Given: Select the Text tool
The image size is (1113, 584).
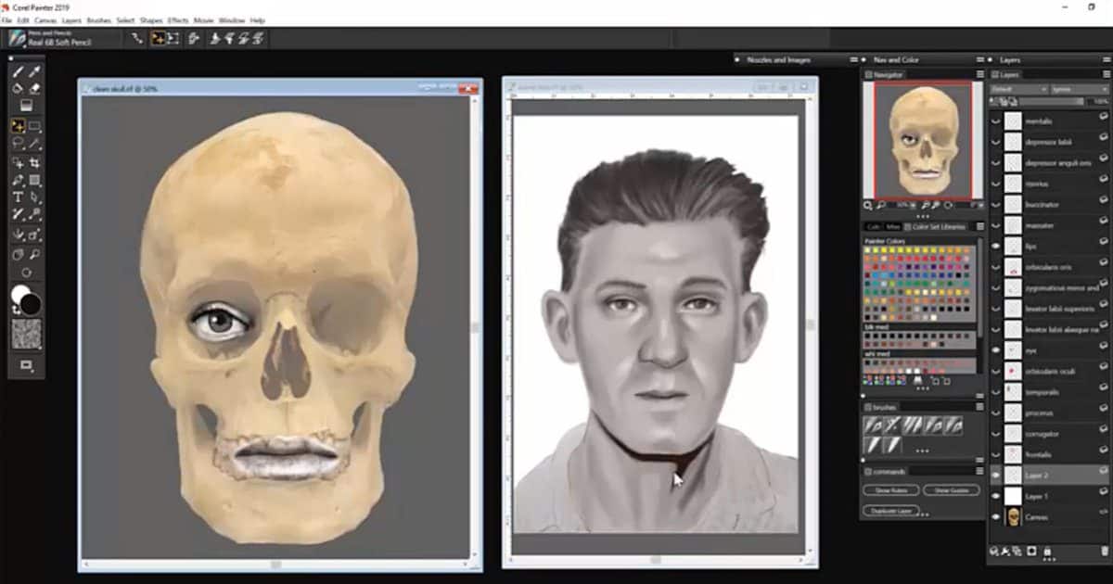Looking at the screenshot, I should (x=18, y=197).
